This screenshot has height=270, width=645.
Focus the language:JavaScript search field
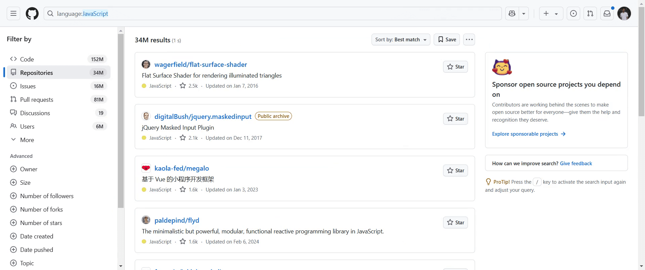(x=272, y=13)
